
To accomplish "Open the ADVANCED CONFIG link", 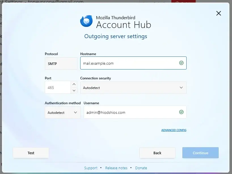I will coord(174,130).
